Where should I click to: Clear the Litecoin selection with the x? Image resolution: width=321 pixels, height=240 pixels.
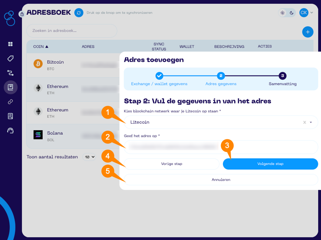pos(304,122)
